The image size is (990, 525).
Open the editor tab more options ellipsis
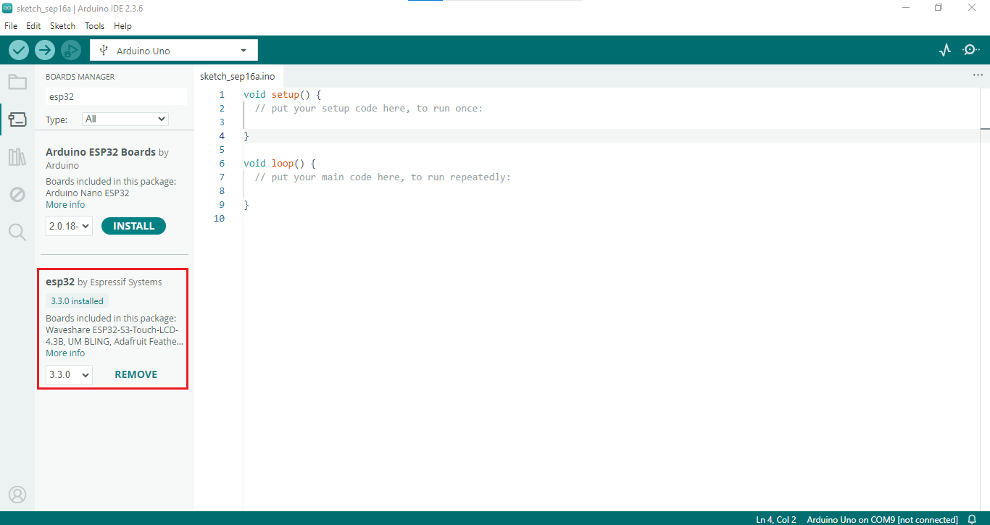pyautogui.click(x=978, y=75)
